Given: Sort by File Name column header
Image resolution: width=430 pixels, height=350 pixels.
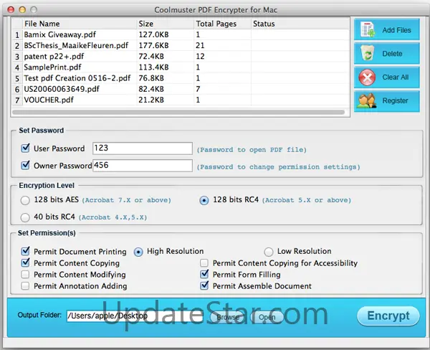Looking at the screenshot, I should tap(80, 24).
